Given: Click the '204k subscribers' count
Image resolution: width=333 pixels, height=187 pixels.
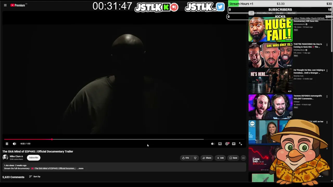Looking at the screenshot, I should click(x=16, y=159).
